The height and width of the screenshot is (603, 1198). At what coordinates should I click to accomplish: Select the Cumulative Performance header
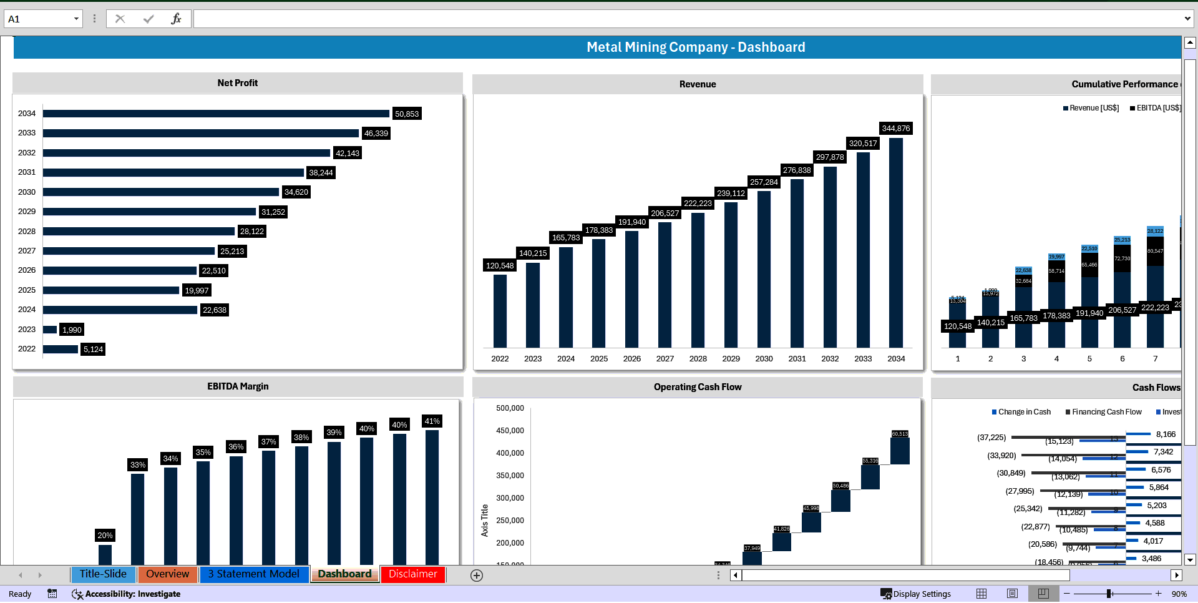point(1056,84)
